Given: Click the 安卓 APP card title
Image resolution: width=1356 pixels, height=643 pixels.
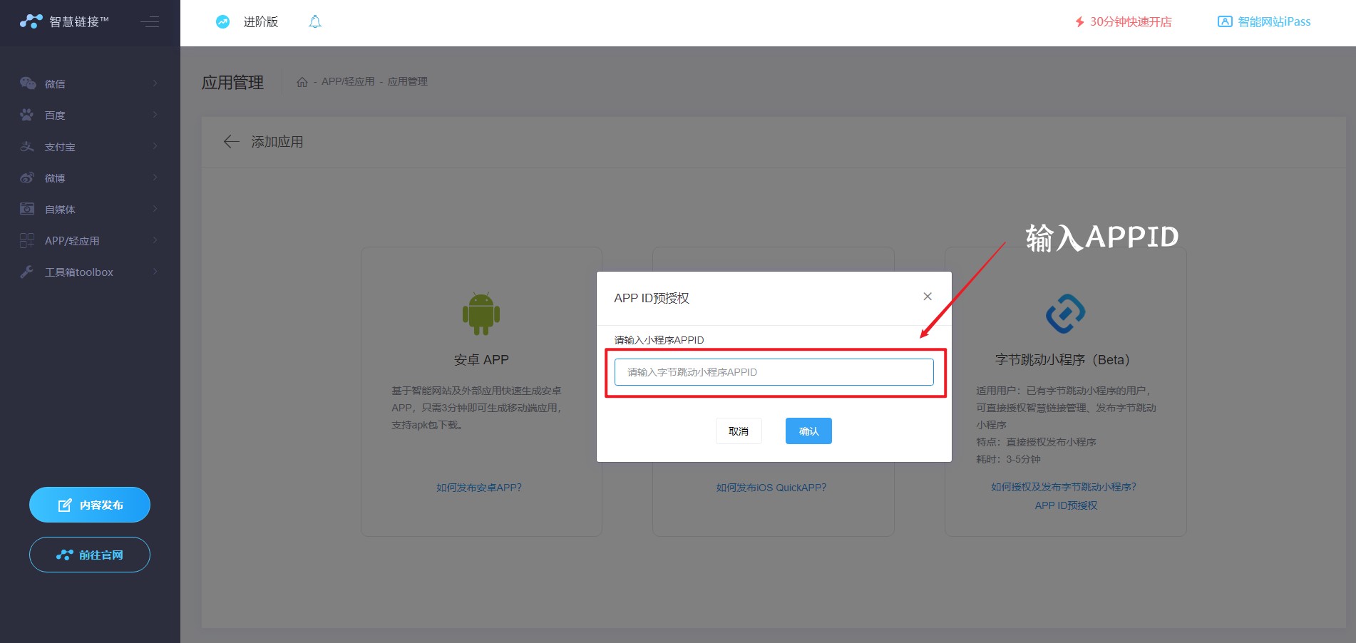Looking at the screenshot, I should pos(481,360).
